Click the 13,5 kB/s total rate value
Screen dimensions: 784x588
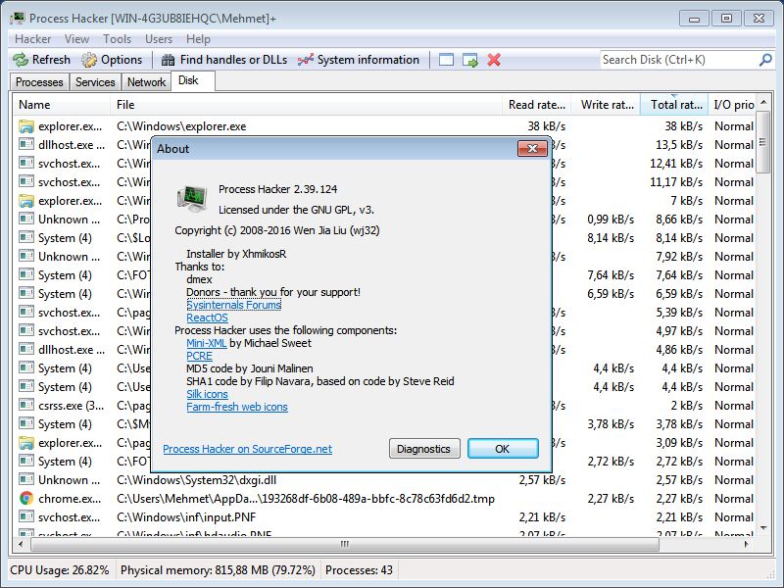click(679, 145)
